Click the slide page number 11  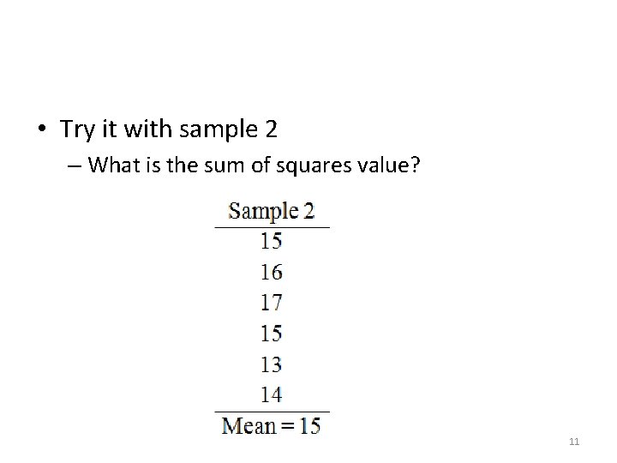point(574,442)
